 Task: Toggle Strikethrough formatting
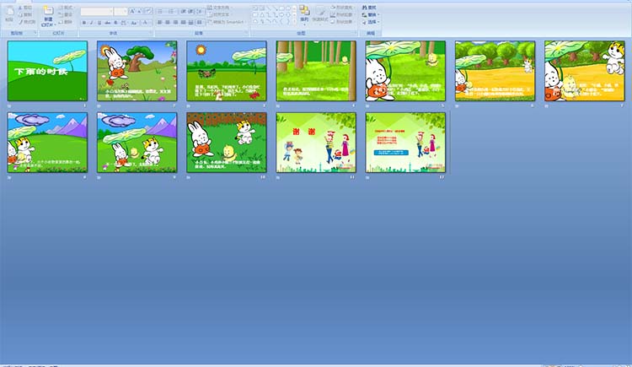[108, 23]
